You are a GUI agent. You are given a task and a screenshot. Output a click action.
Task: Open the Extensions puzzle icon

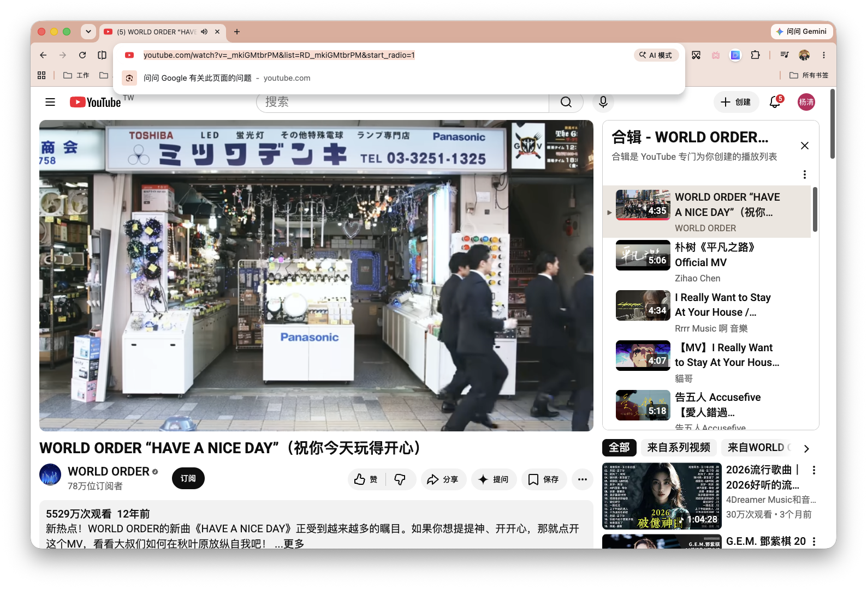click(x=755, y=55)
